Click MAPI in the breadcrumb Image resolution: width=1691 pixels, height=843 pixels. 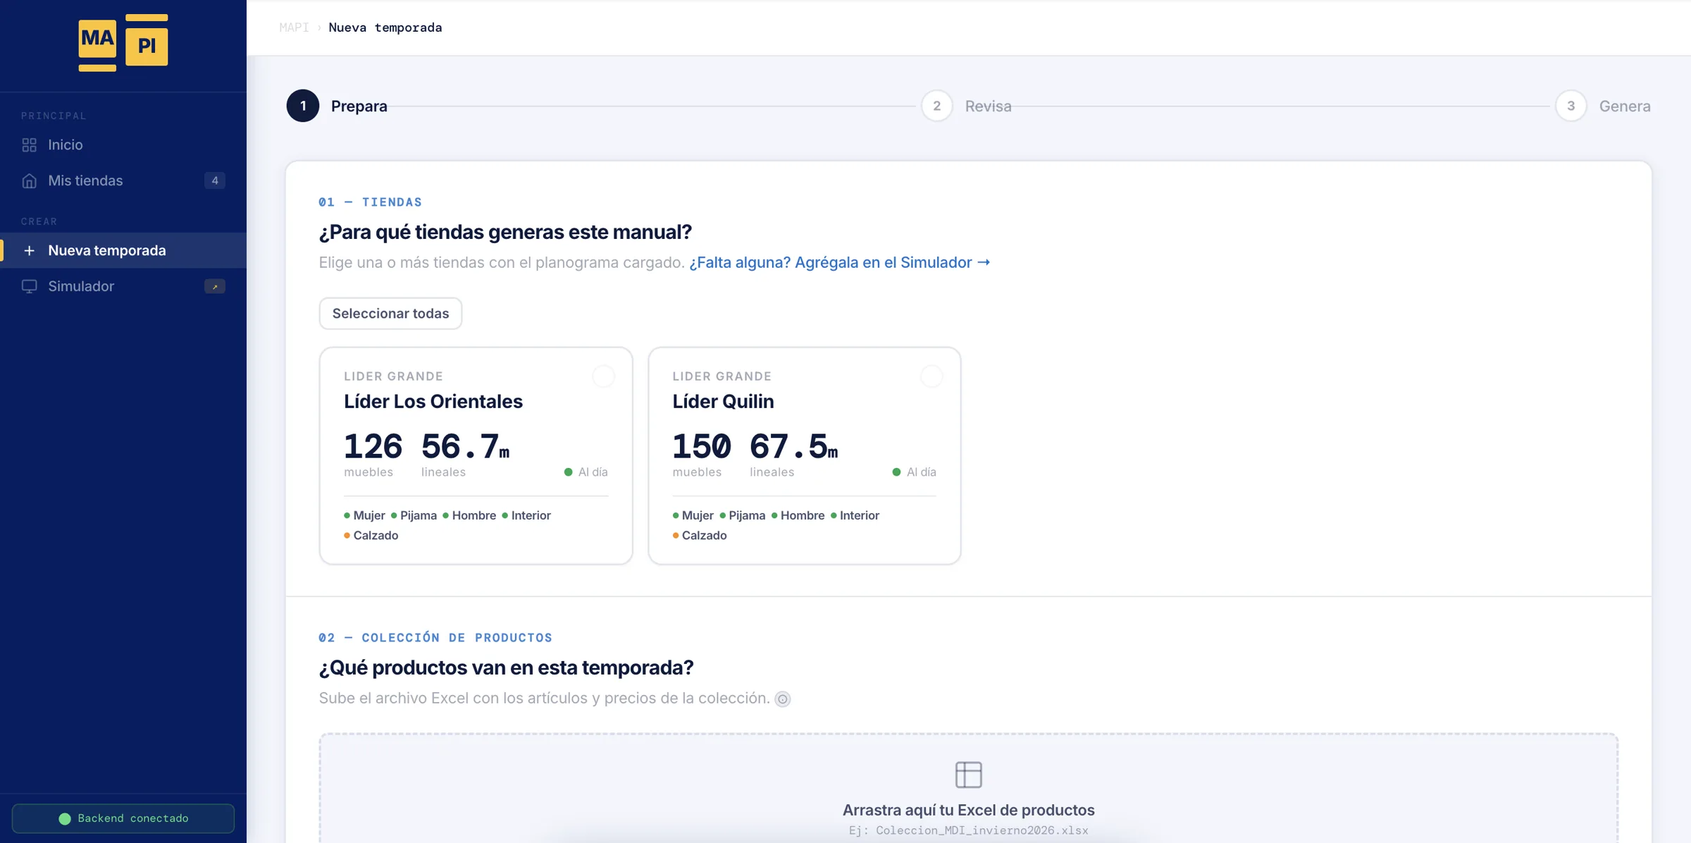(x=294, y=27)
